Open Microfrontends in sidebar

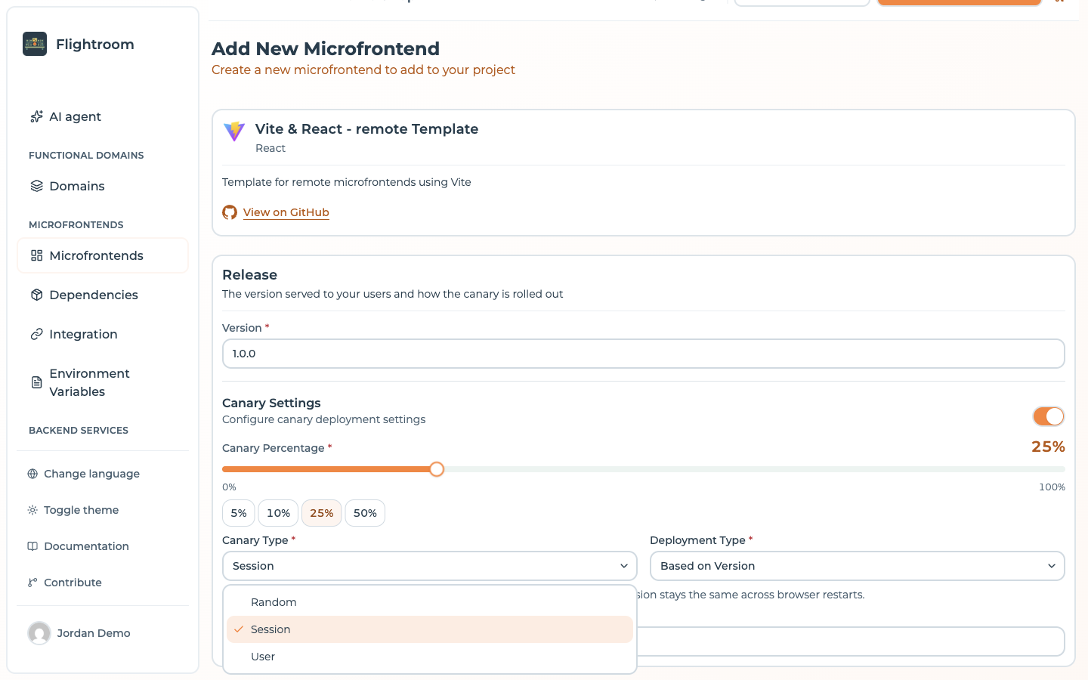[103, 255]
